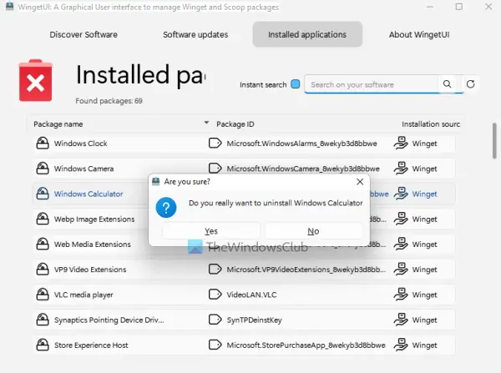
Task: Click the vertical scrollbar of package list
Action: (494, 141)
